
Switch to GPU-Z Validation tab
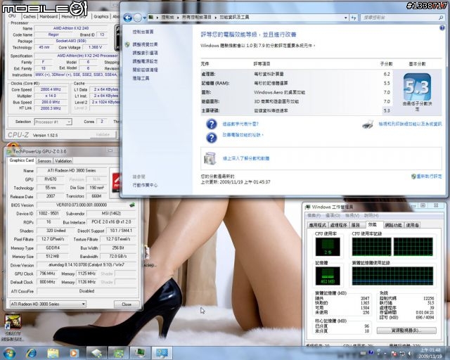[63, 161]
